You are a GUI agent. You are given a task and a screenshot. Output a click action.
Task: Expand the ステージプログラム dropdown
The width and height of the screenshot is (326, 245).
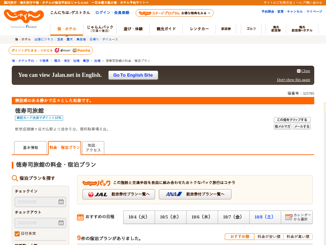[x=174, y=13]
